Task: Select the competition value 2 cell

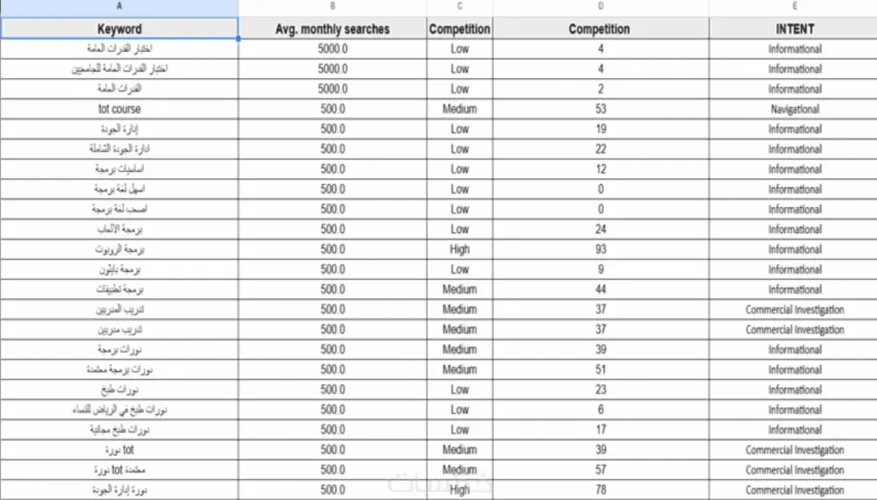Action: click(x=601, y=89)
